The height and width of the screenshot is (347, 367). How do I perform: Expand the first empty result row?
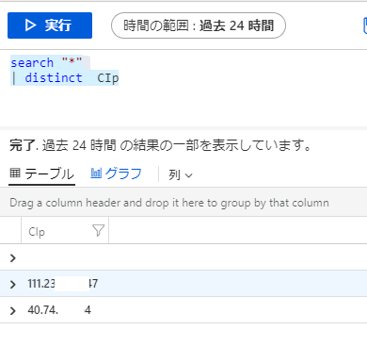click(12, 258)
